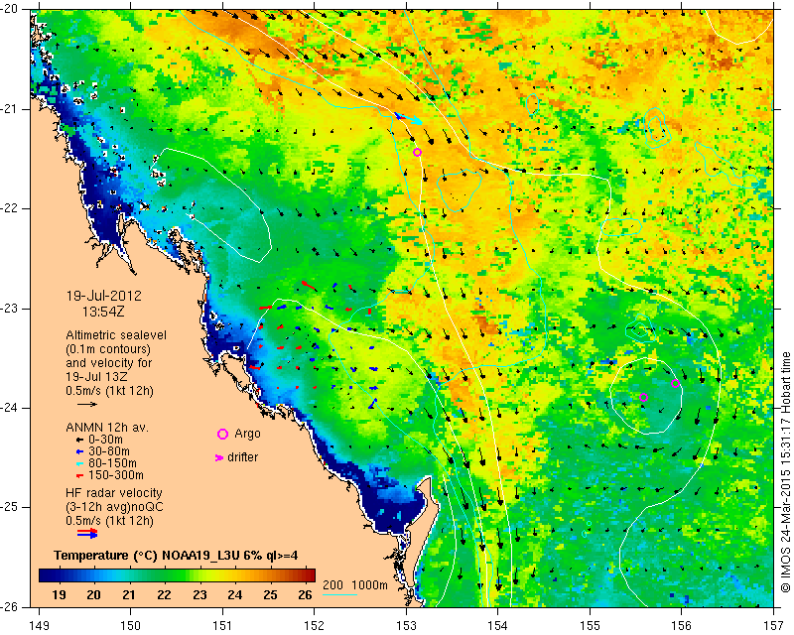Click the colorbar tick label 26
Viewport: 794px width, 635px height.
pyautogui.click(x=305, y=594)
